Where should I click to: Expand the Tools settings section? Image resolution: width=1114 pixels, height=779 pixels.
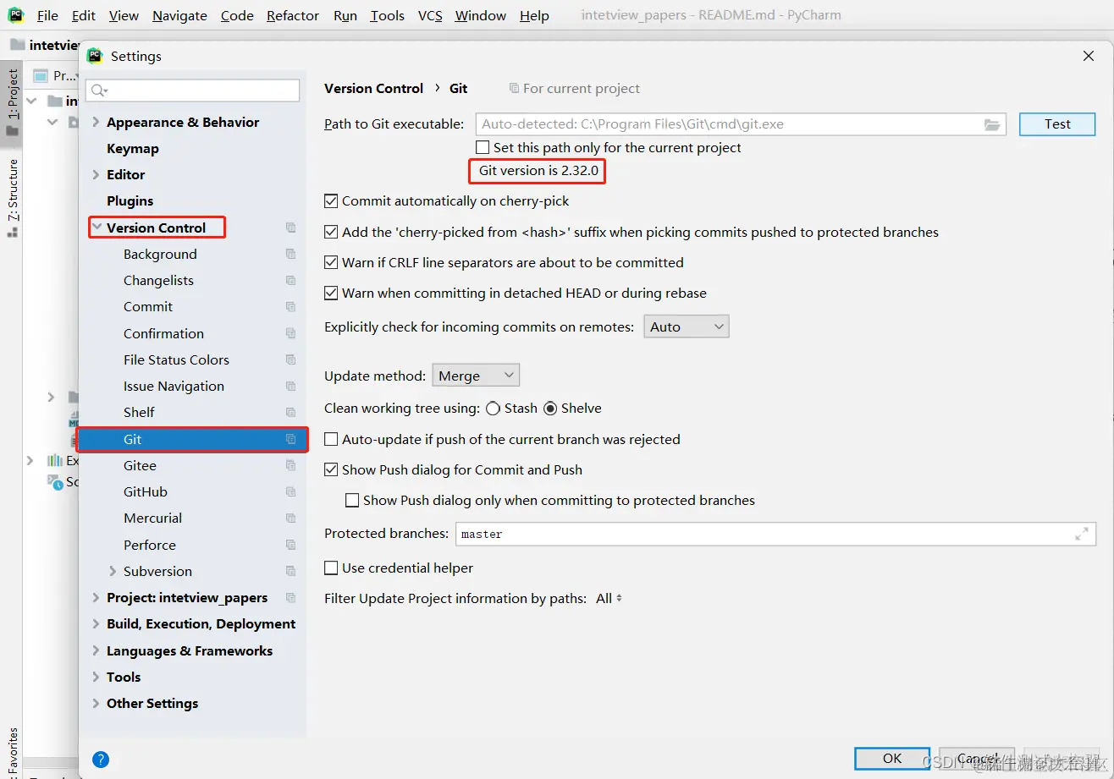(96, 678)
